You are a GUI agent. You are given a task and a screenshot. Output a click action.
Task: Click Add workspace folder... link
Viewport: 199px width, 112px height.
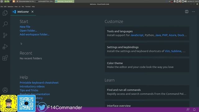(x=35, y=35)
